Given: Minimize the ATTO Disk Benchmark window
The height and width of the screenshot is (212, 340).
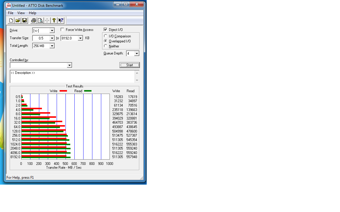Looking at the screenshot, I should (118, 4).
